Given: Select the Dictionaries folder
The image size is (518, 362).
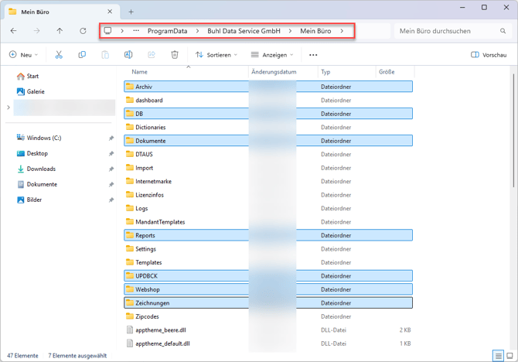Looking at the screenshot, I should pyautogui.click(x=268, y=128).
